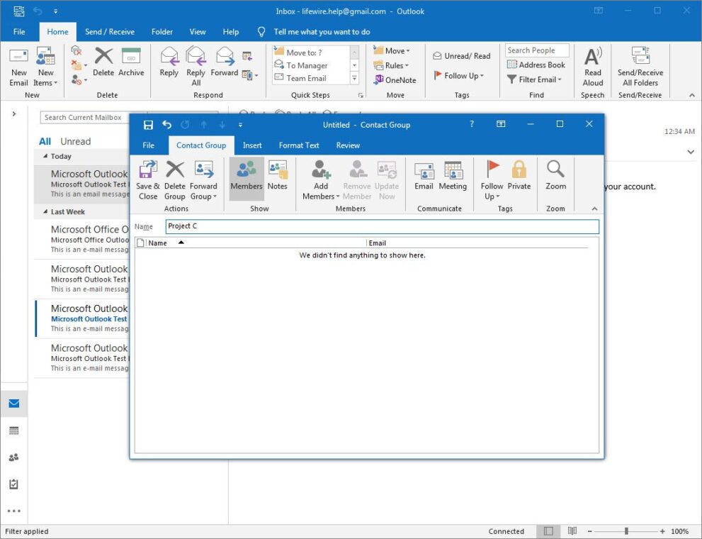Open Rules dropdown

391,65
